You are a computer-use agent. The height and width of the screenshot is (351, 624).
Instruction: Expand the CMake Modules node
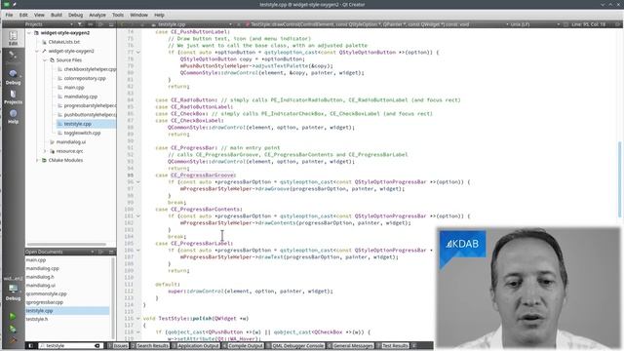click(x=37, y=160)
